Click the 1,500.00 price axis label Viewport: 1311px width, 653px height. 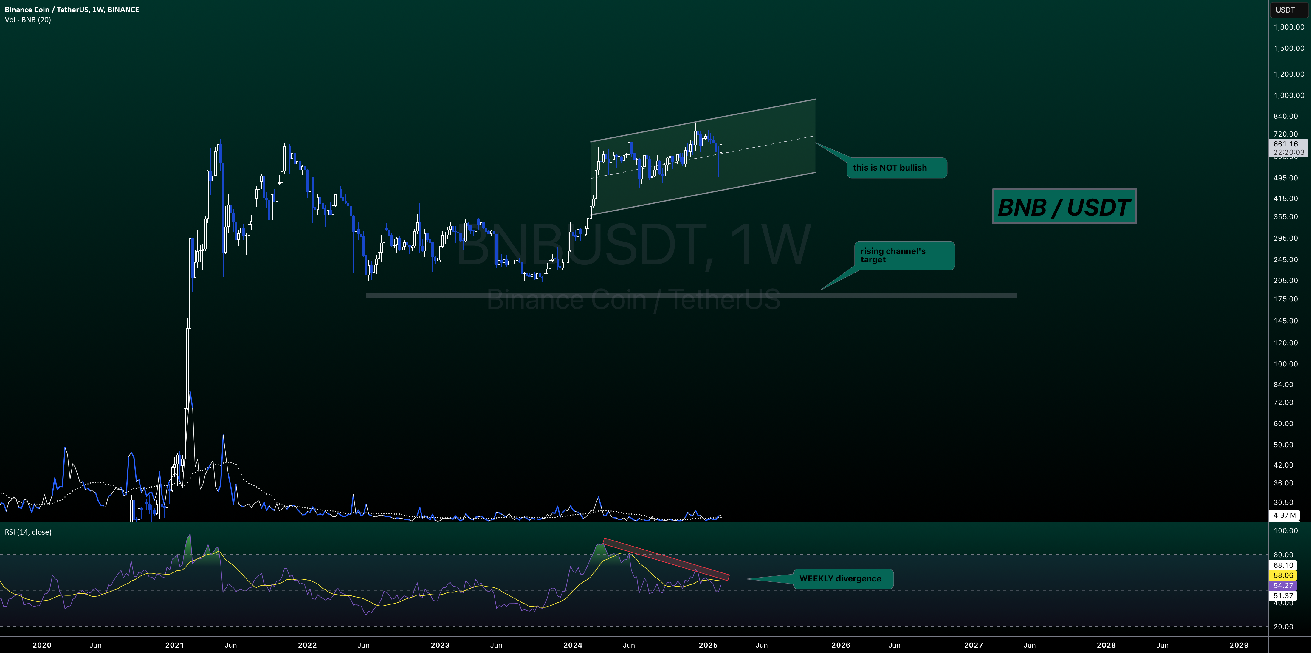1289,48
